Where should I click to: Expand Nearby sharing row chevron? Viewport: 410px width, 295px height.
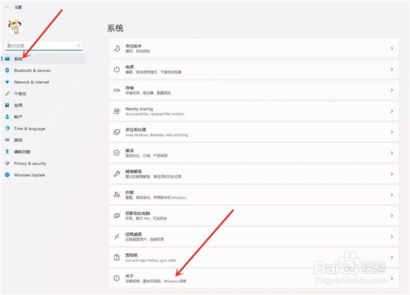392,111
